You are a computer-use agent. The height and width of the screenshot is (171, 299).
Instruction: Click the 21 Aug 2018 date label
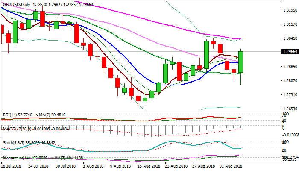pyautogui.click(x=177, y=165)
